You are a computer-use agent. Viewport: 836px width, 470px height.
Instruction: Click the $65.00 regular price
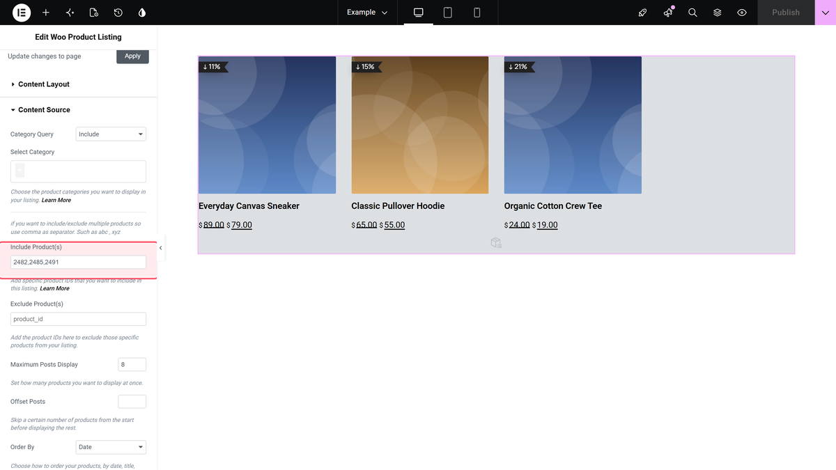pyautogui.click(x=364, y=225)
